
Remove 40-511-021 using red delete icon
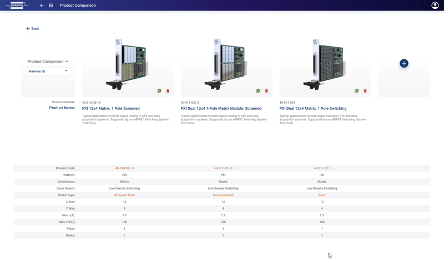pos(365,91)
